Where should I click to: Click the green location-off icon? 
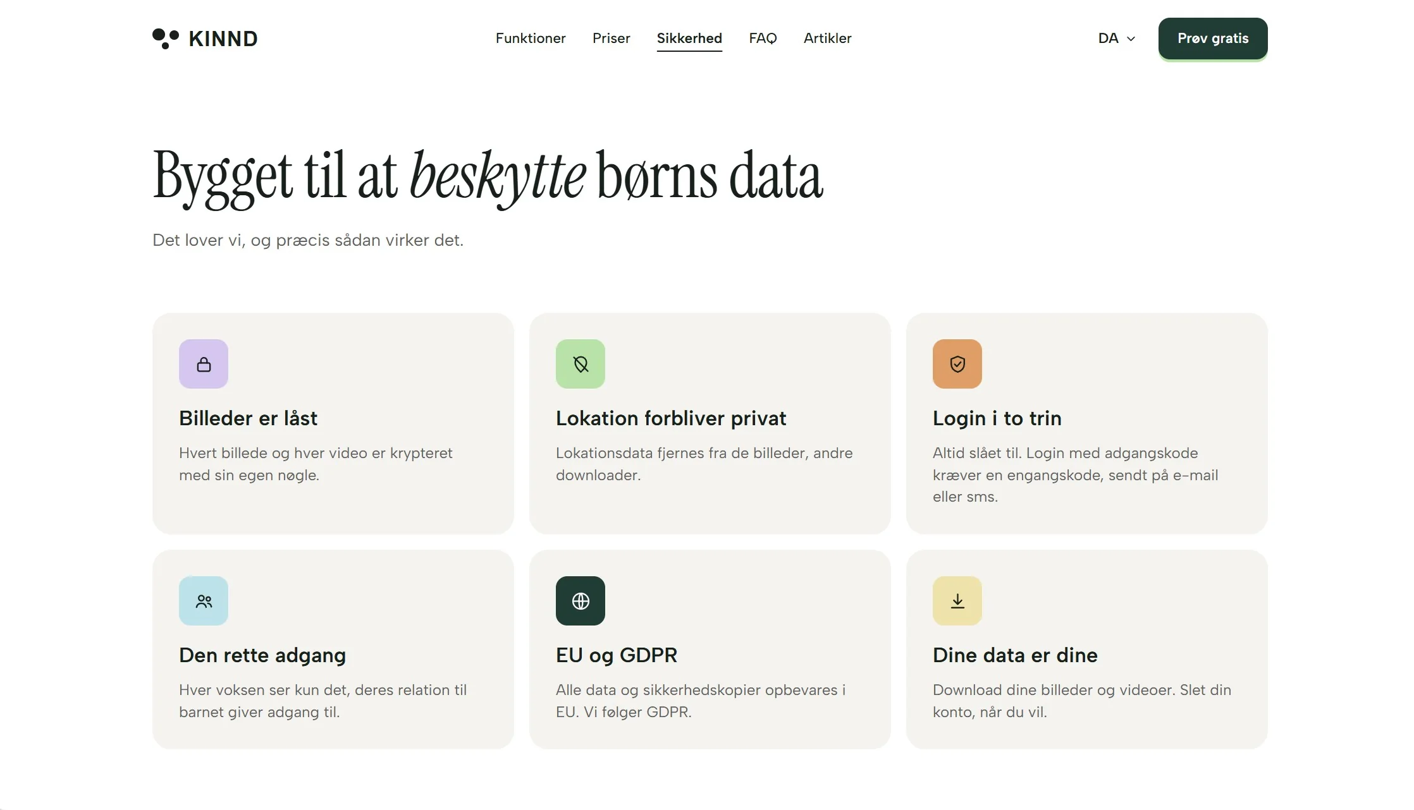tap(581, 364)
